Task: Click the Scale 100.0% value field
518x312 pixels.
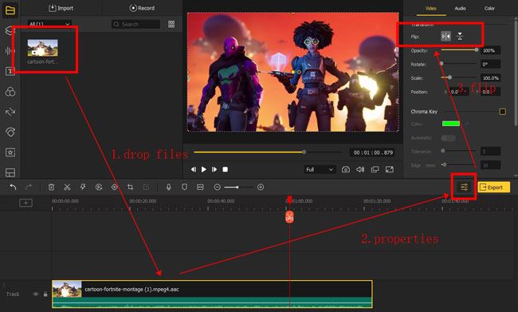Action: click(490, 77)
